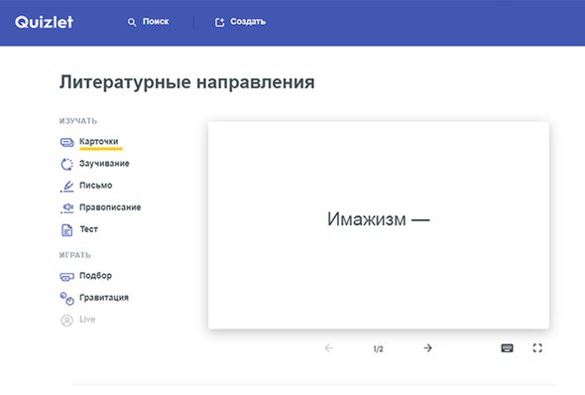Flip the Имажизм flashcard
The height and width of the screenshot is (395, 585).
point(379,225)
